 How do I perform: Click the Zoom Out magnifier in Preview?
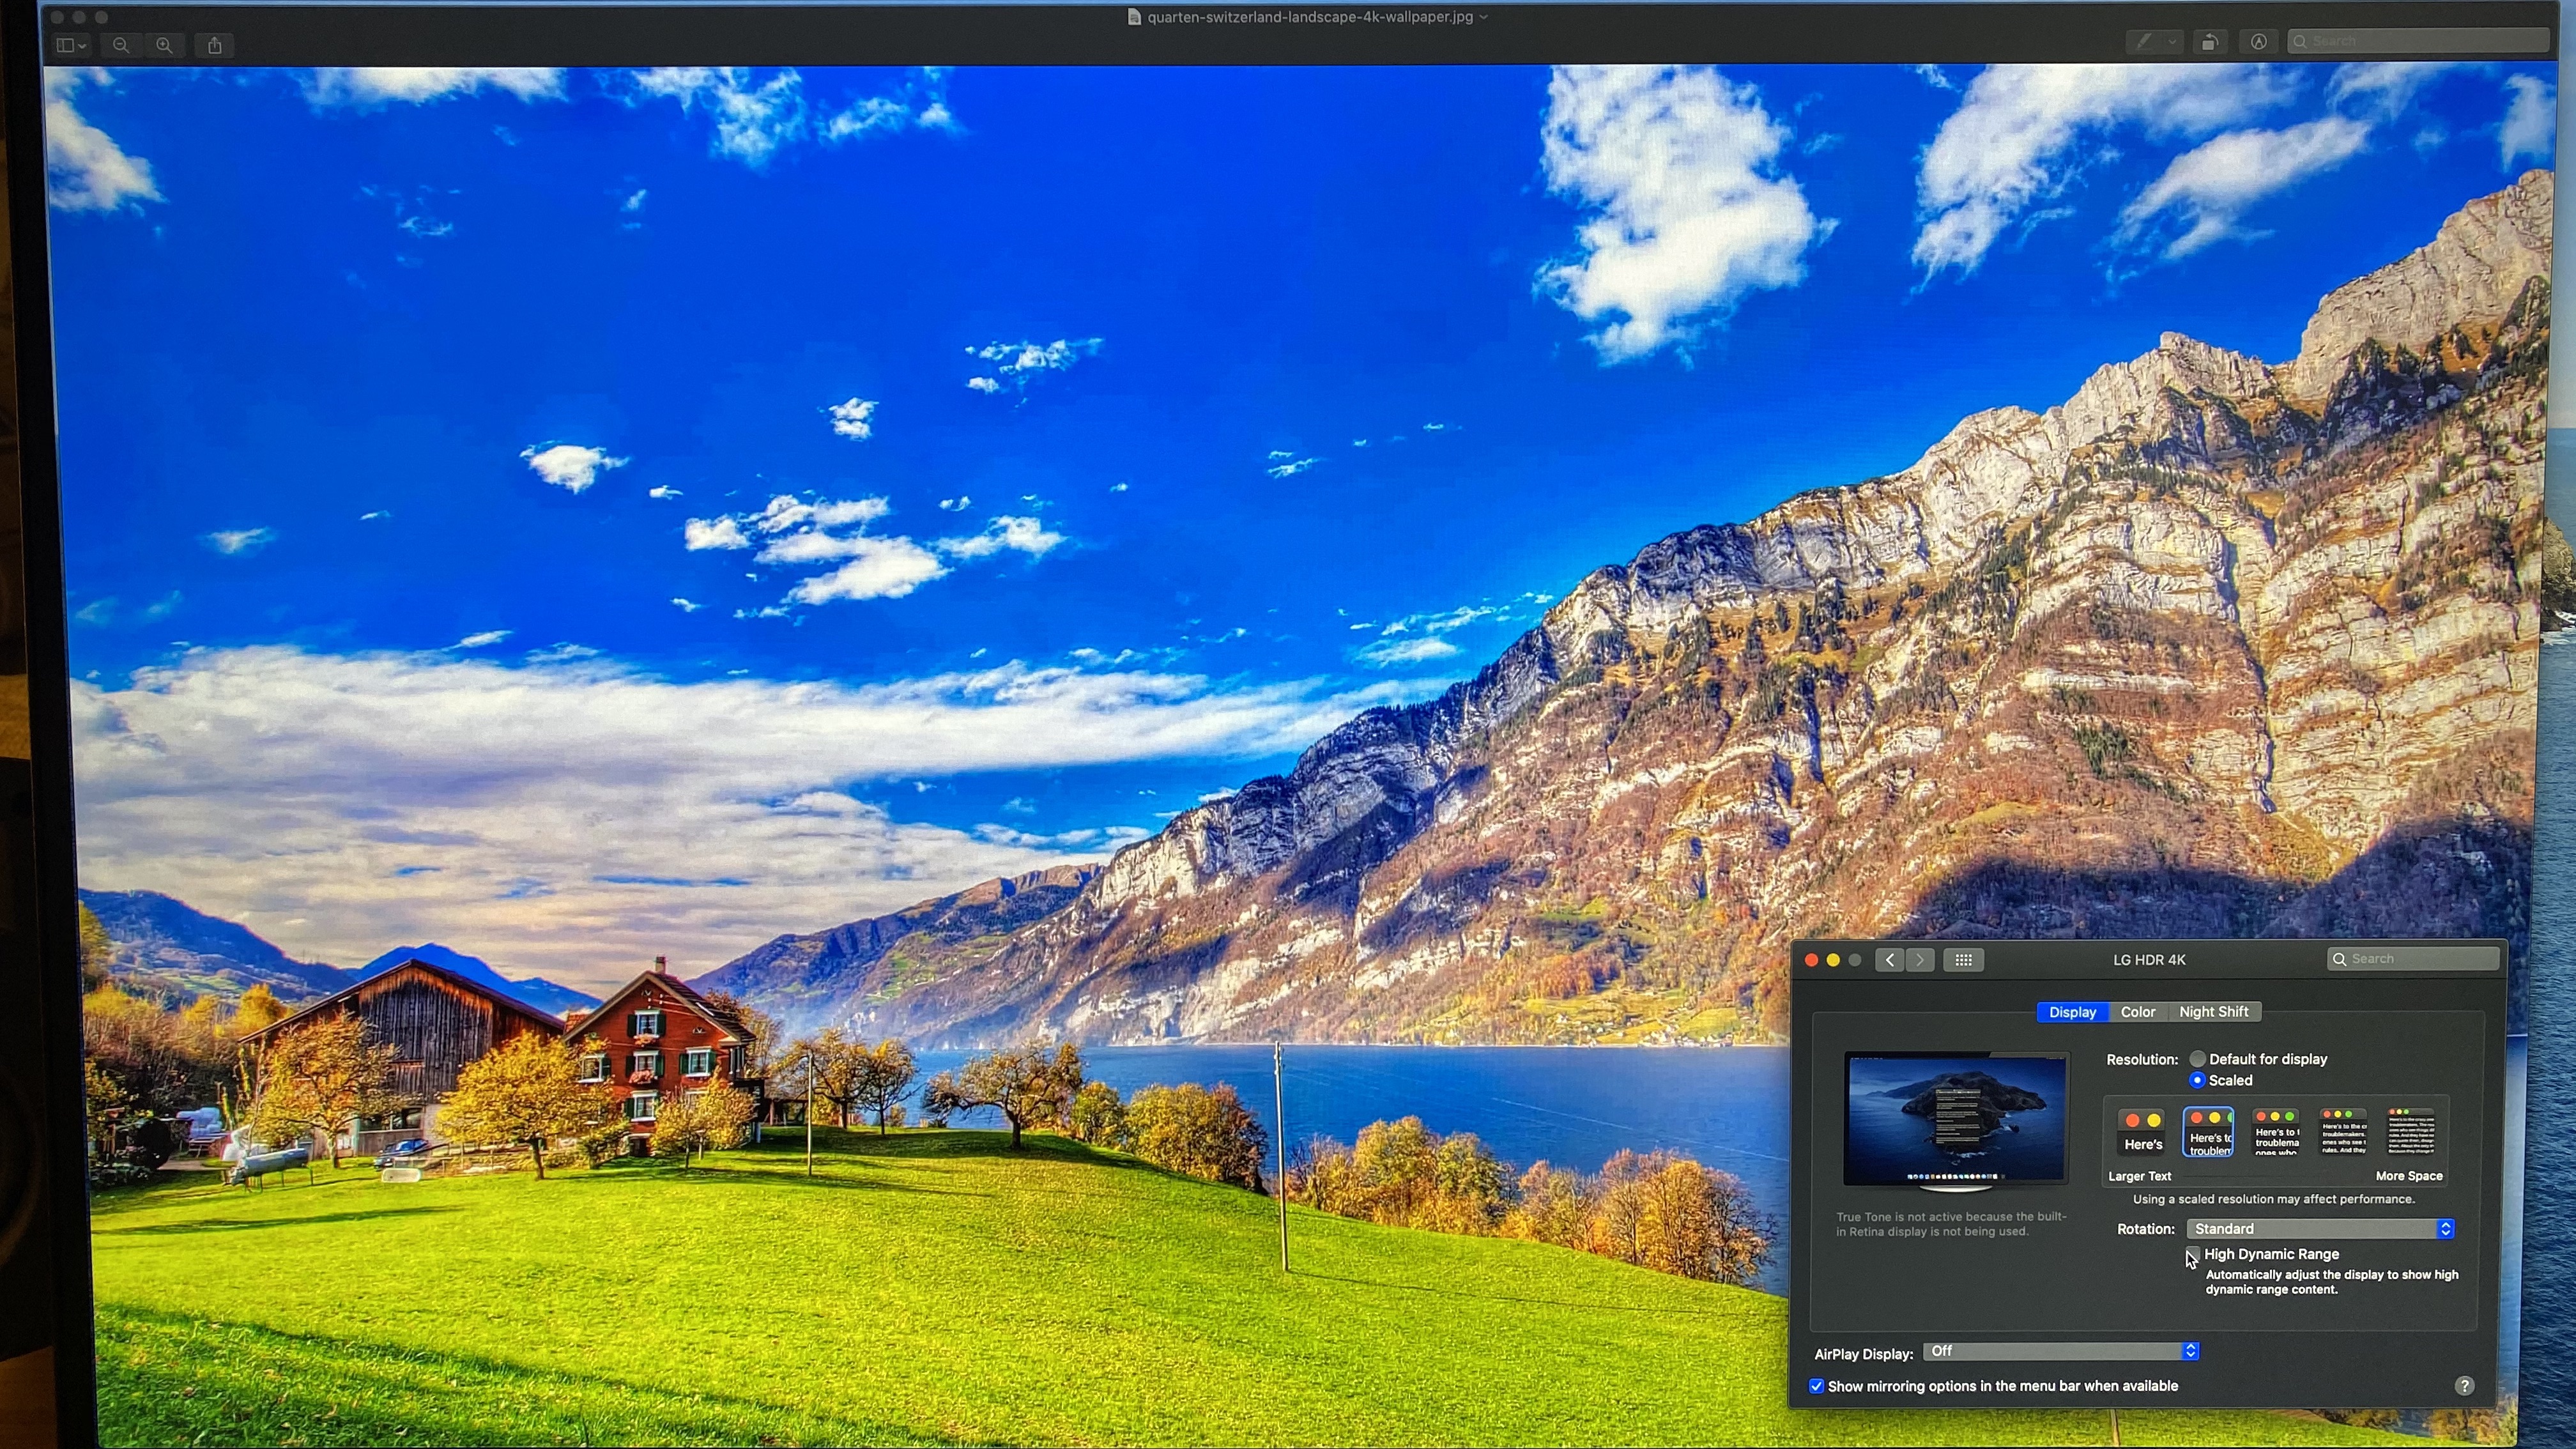click(x=121, y=45)
